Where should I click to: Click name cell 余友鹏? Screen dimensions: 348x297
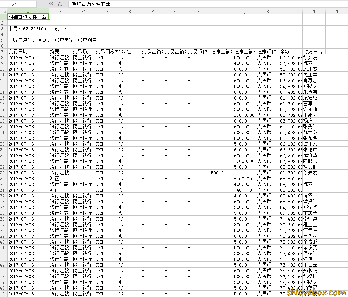pos(314,242)
